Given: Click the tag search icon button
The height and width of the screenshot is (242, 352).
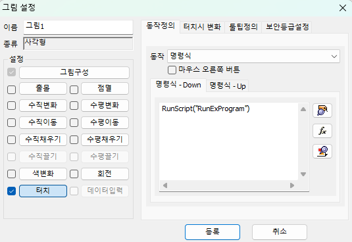Looking at the screenshot, I should (322, 110).
